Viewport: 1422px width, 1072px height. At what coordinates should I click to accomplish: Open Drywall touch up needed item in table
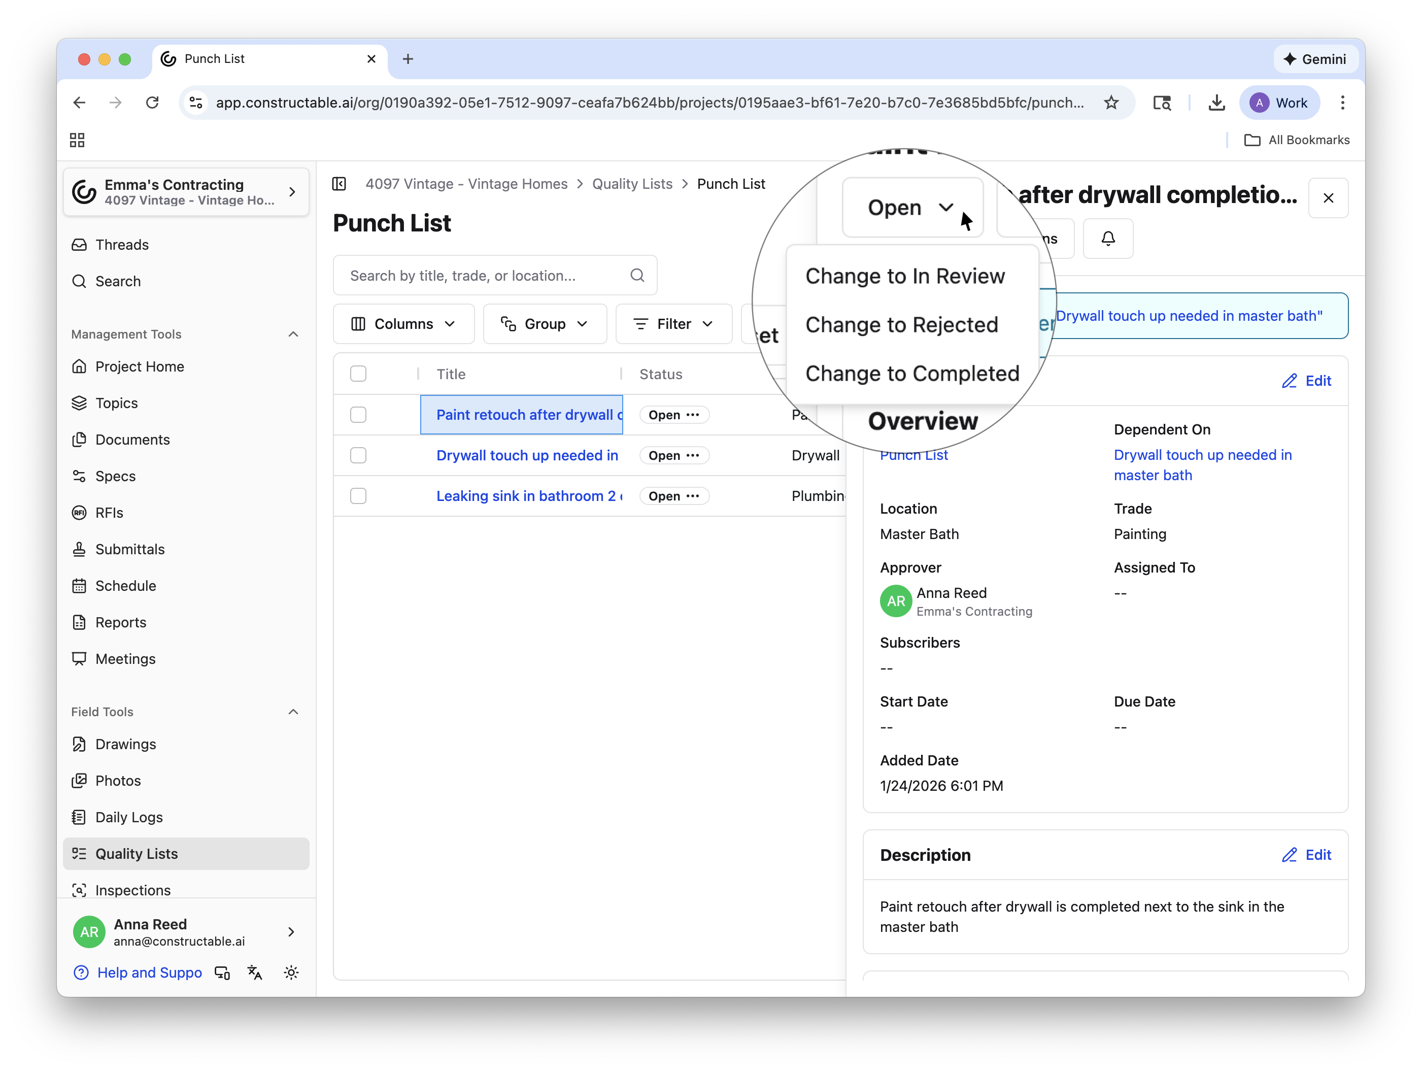point(527,455)
